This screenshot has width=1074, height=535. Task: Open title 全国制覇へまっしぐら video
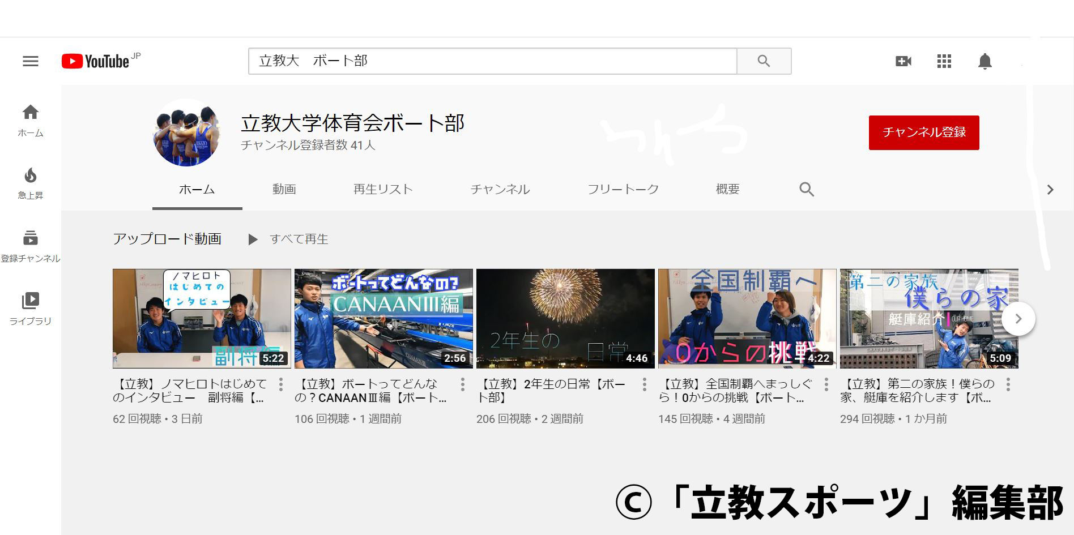[x=735, y=391]
